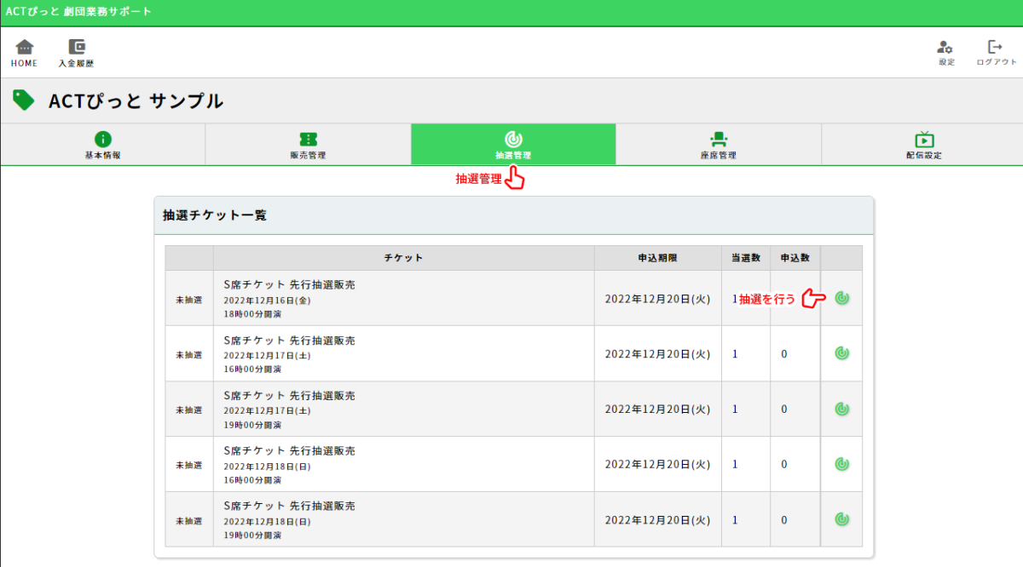Click the チケット column header
The height and width of the screenshot is (567, 1023).
click(x=403, y=258)
